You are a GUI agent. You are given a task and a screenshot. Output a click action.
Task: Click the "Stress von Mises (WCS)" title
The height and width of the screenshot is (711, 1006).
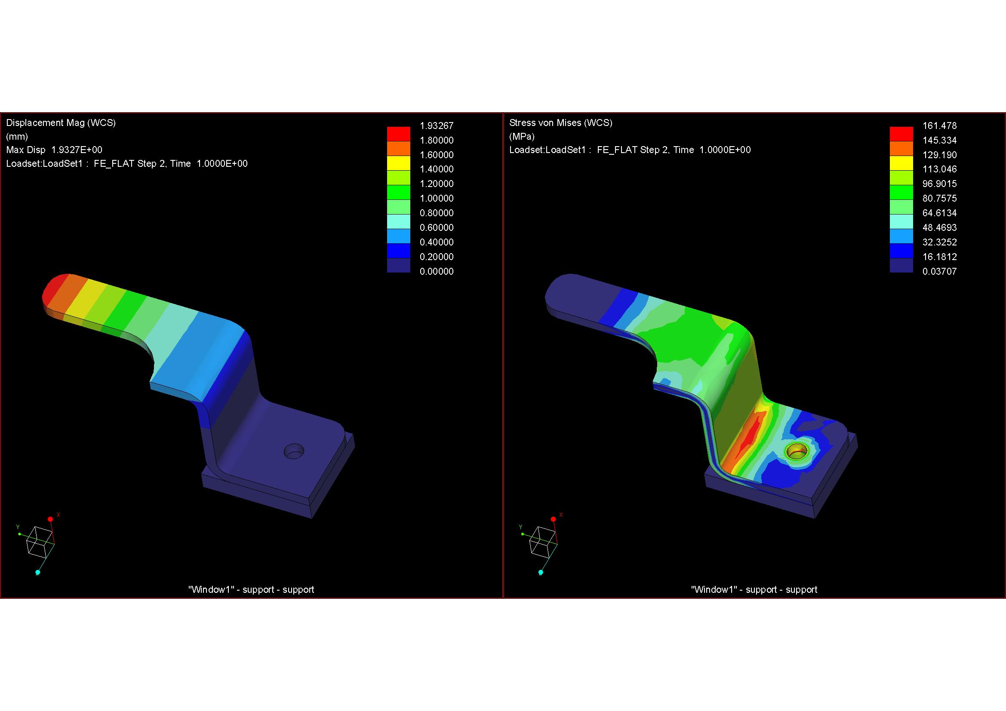pyautogui.click(x=561, y=123)
